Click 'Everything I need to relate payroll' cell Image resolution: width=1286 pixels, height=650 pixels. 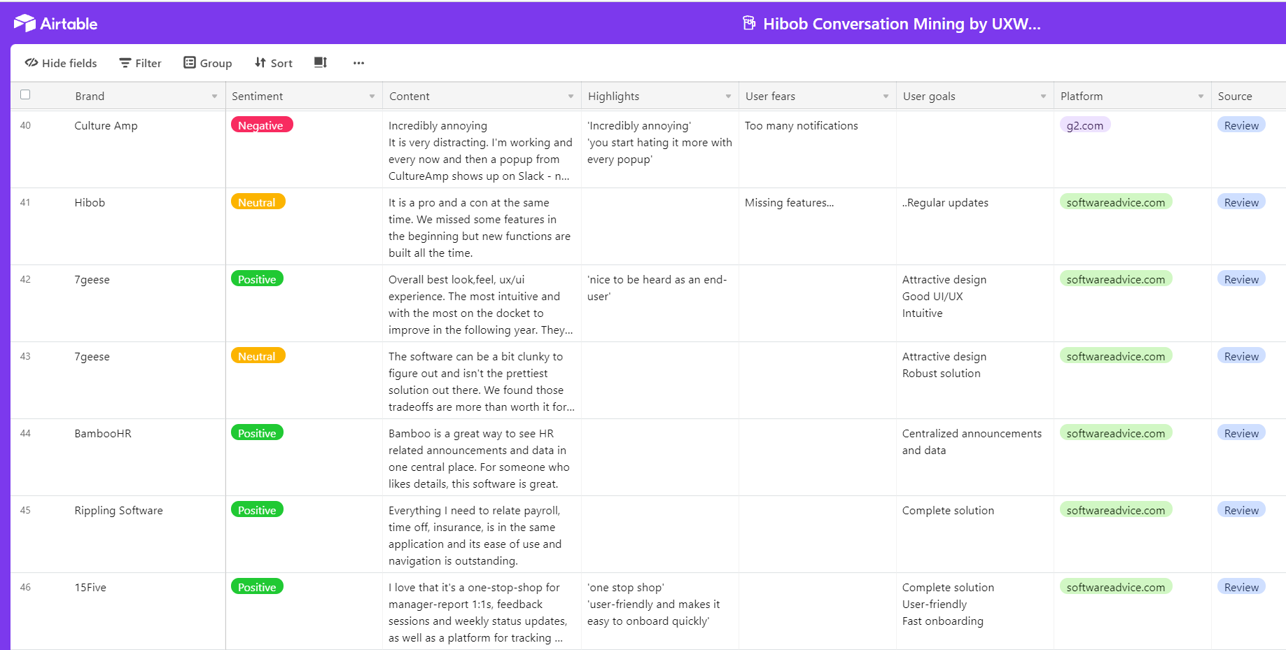[482, 534]
